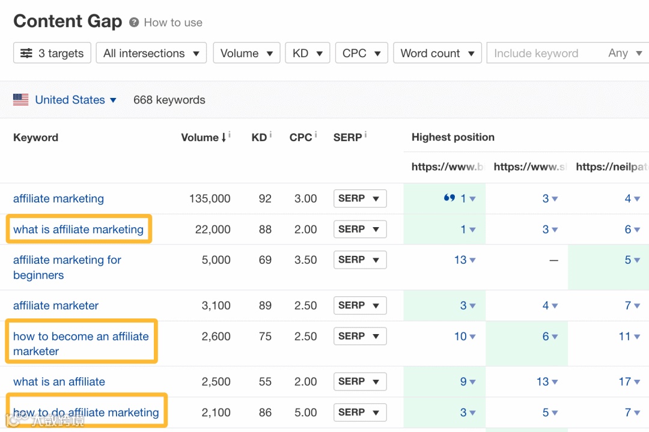
Task: Click the info icon next to CPC
Action: click(x=315, y=135)
